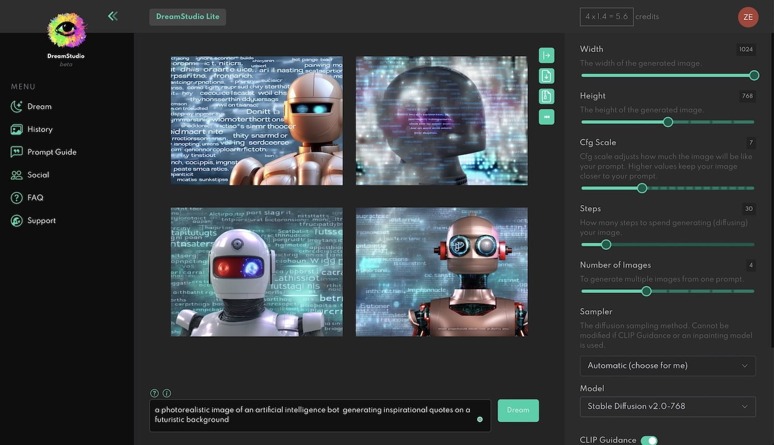Click the DreamStudio Lite button
This screenshot has height=445, width=774.
pyautogui.click(x=187, y=17)
